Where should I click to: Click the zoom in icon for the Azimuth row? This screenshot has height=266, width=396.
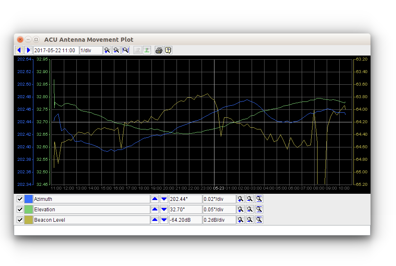coord(241,199)
